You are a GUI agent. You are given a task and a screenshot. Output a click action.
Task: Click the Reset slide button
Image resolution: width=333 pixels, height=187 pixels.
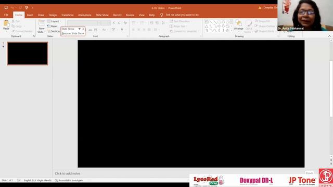tap(53, 26)
